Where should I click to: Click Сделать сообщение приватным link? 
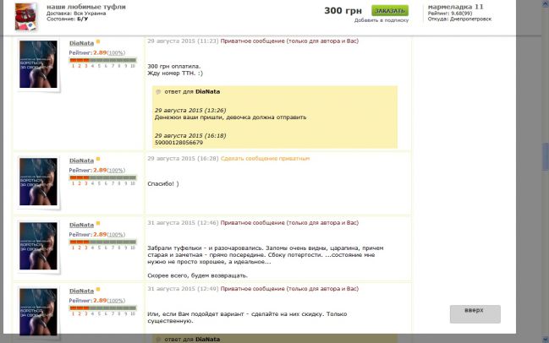point(265,158)
